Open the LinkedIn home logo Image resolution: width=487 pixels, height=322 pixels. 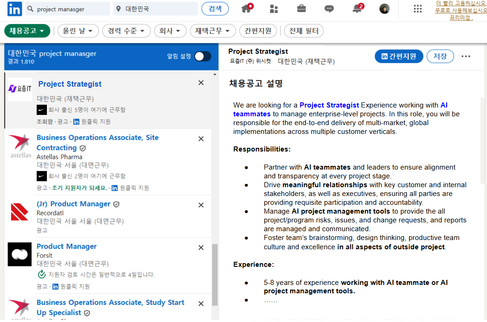[x=14, y=9]
